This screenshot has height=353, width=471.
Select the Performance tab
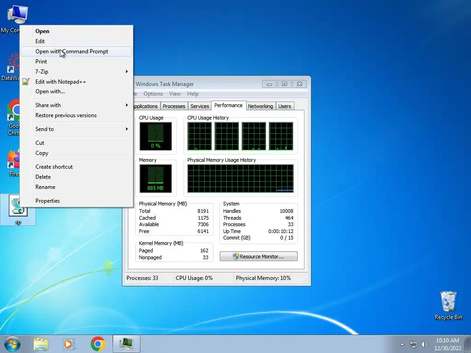[x=229, y=105]
